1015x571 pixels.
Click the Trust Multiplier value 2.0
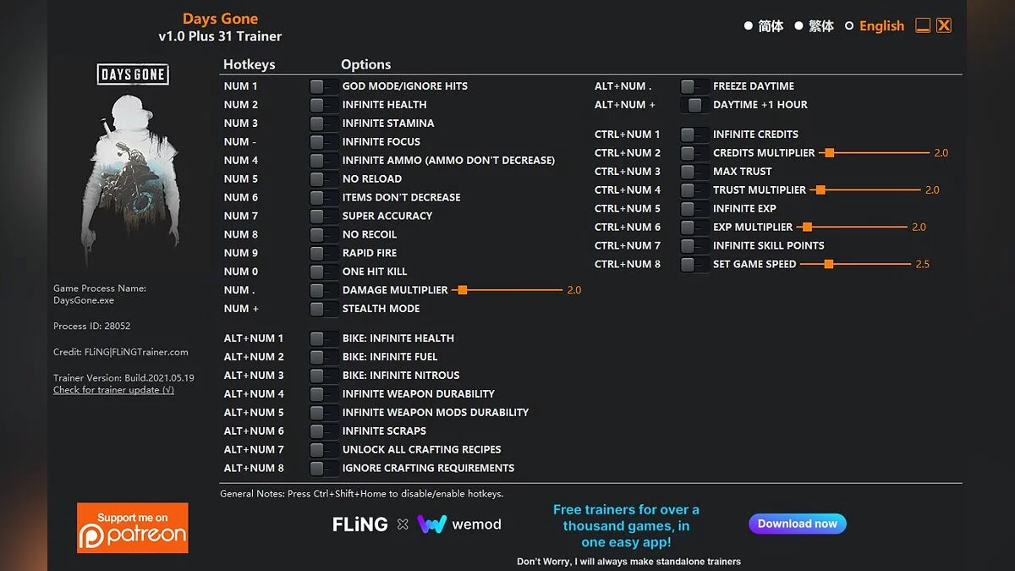point(932,190)
